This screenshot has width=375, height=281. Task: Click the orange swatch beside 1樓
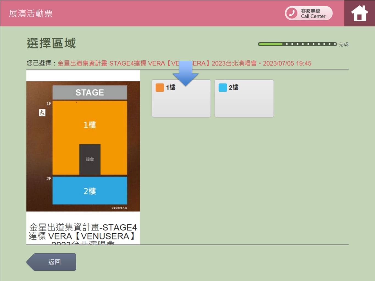(x=160, y=88)
